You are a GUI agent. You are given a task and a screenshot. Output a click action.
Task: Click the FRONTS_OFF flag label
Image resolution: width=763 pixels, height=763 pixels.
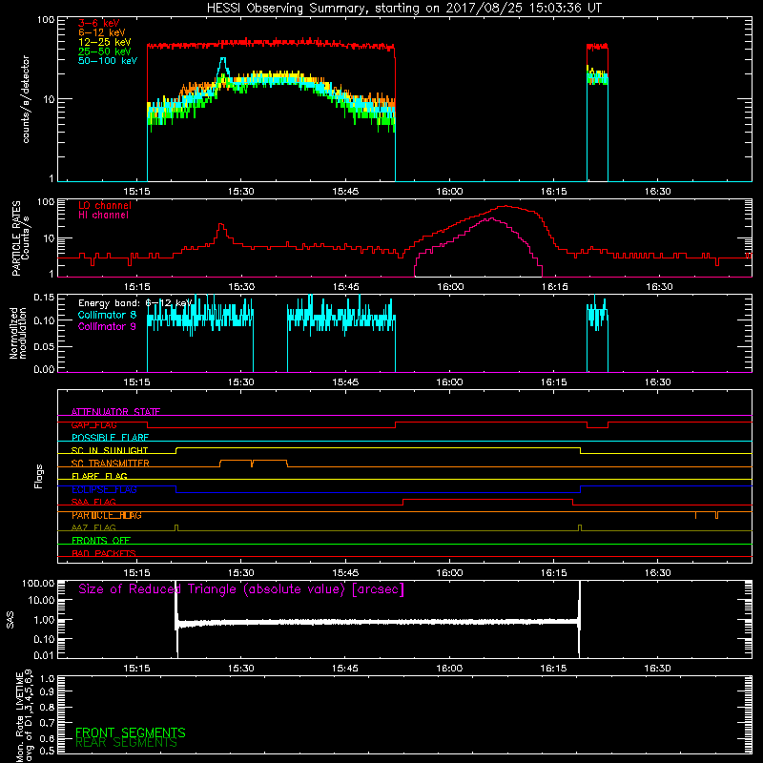point(101,541)
